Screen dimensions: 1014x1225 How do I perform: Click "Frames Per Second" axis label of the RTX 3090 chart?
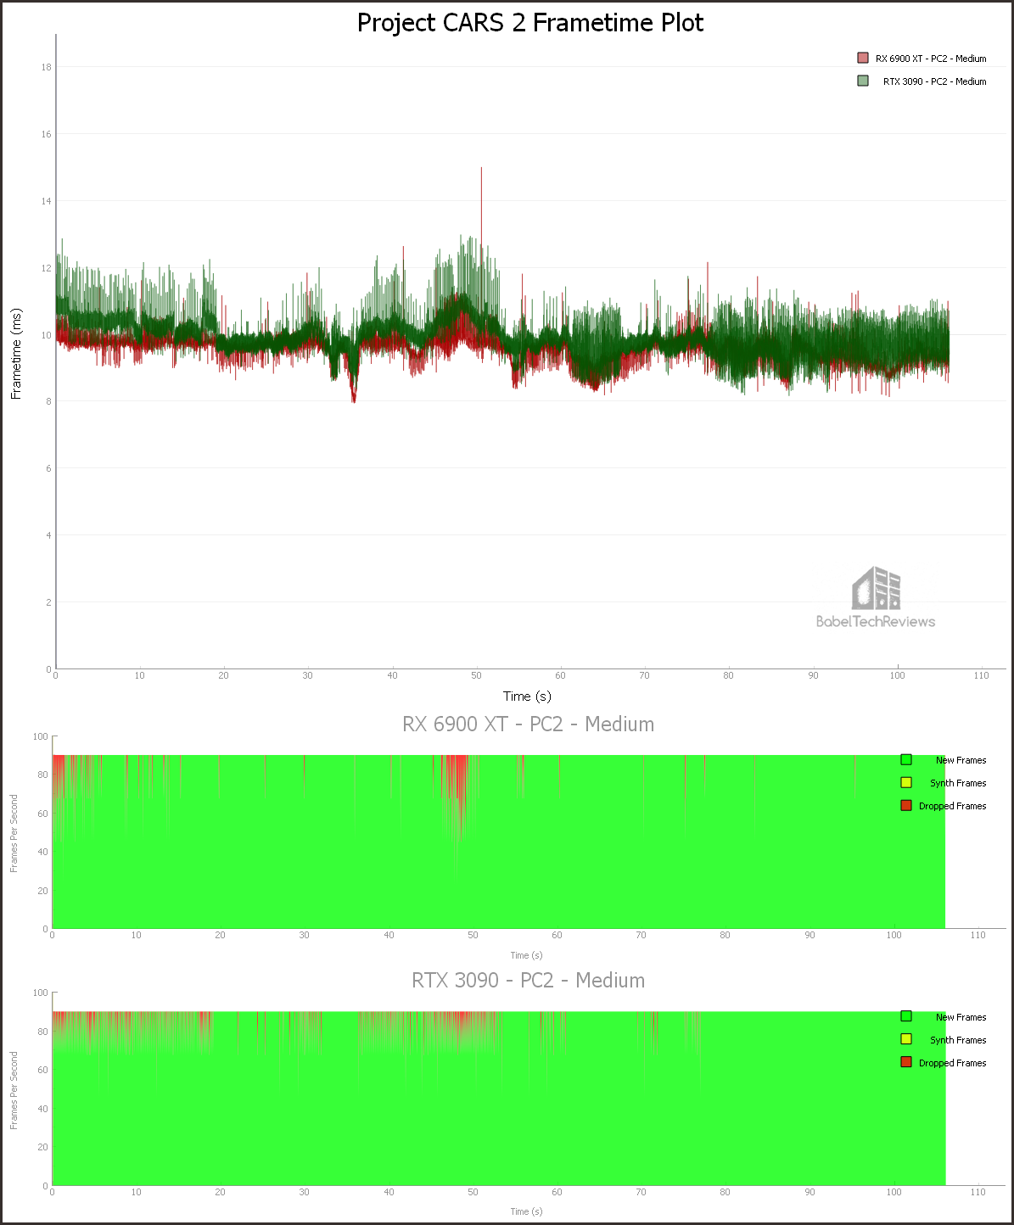point(14,1090)
